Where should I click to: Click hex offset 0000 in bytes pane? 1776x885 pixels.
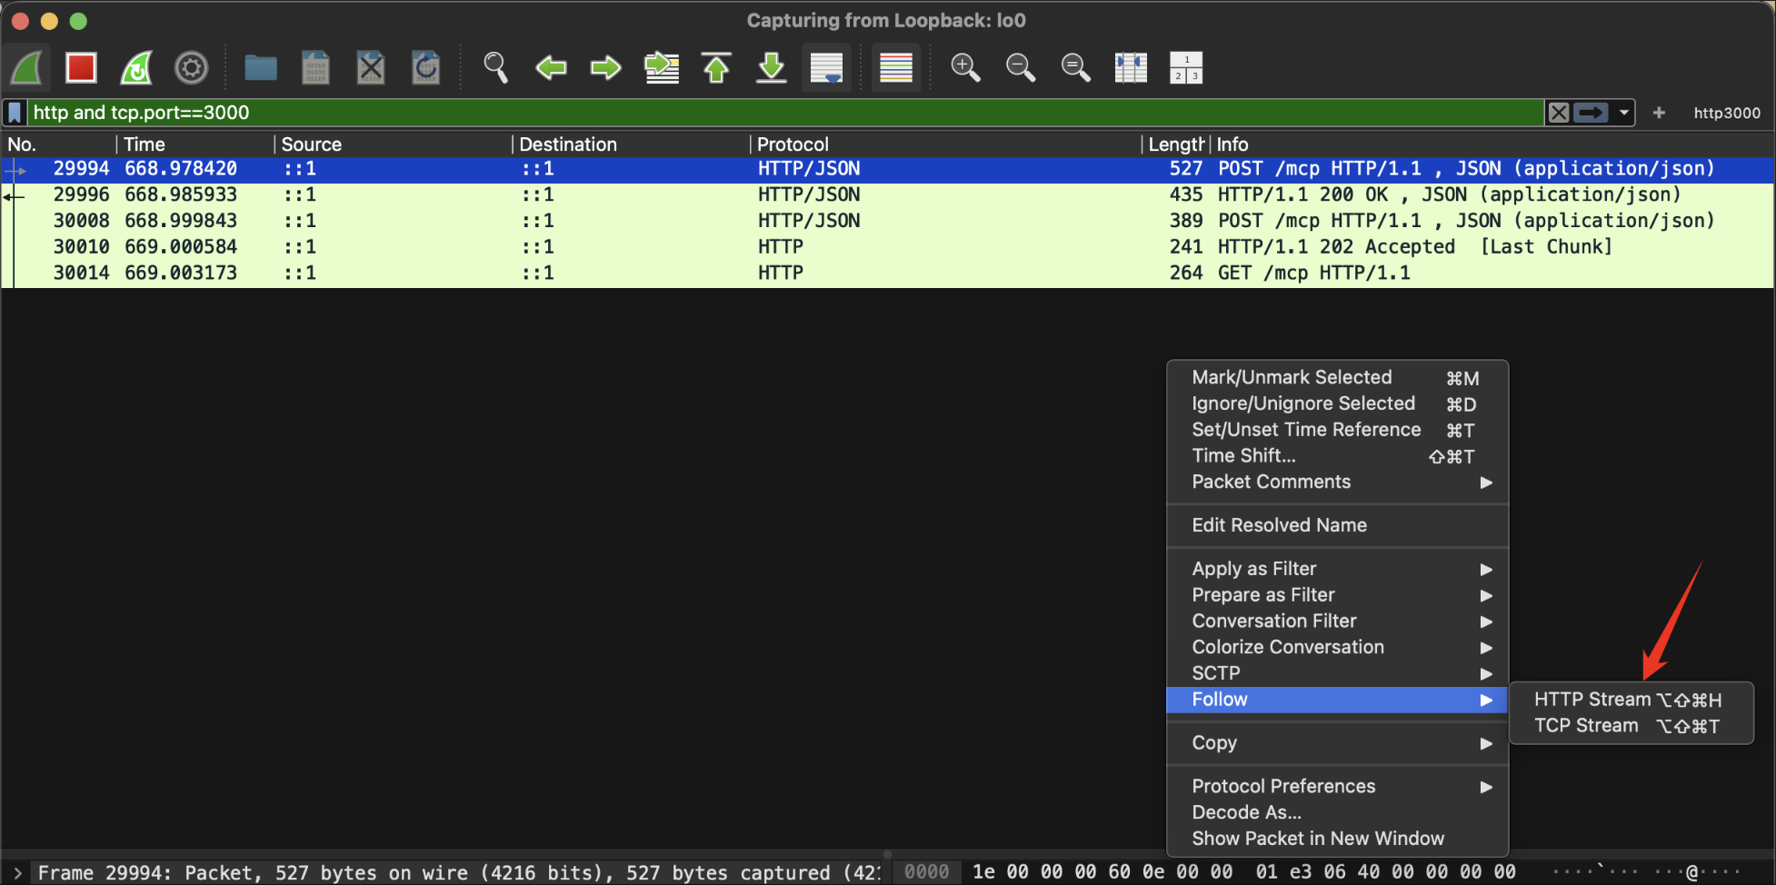[926, 872]
